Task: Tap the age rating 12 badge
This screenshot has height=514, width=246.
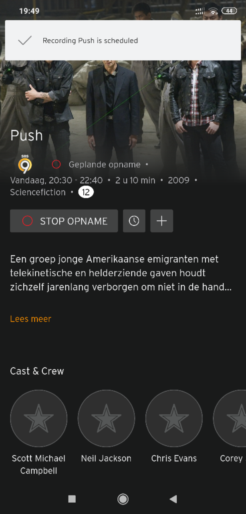Action: tap(86, 192)
